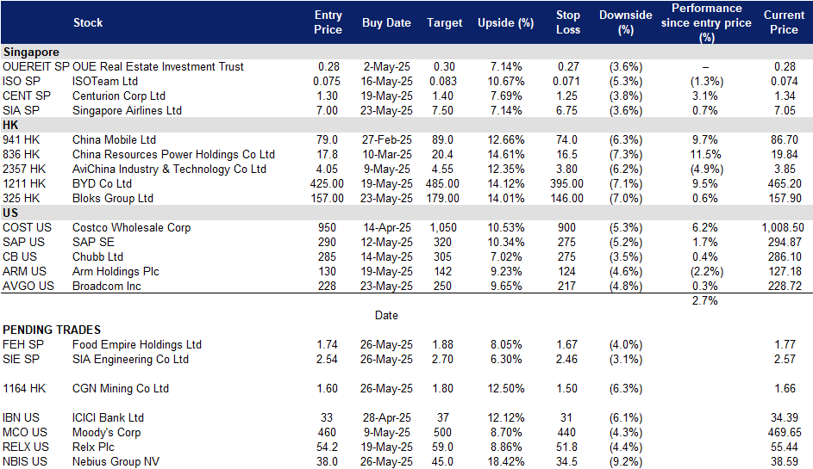Select the COST US ticker cell
This screenshot has width=813, height=469.
click(27, 227)
